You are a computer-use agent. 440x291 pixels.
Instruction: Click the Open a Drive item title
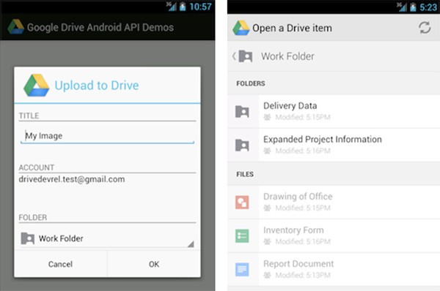[292, 28]
